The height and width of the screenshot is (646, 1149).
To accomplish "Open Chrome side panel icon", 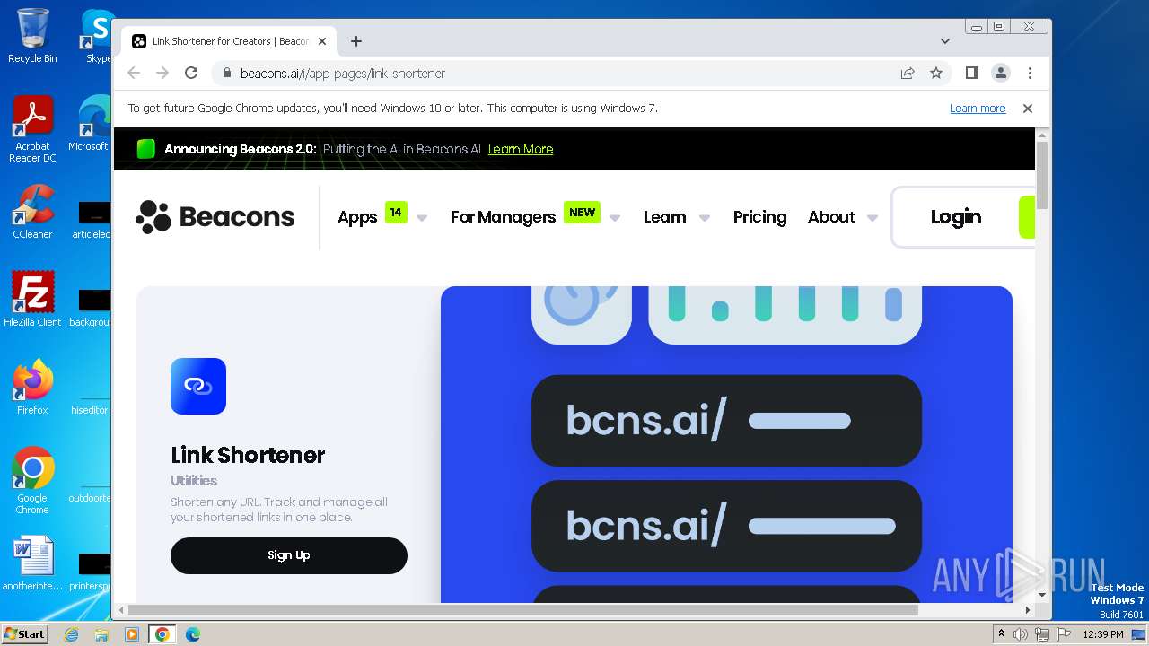I will (971, 74).
